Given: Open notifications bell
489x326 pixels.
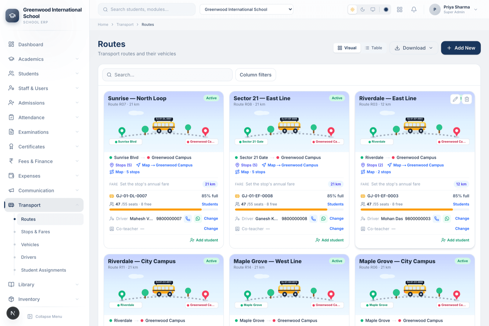Looking at the screenshot, I should [x=414, y=9].
